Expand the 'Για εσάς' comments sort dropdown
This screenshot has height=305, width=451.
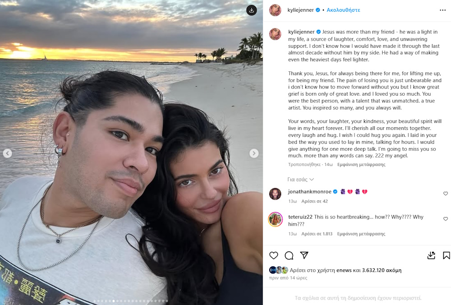[x=300, y=180]
